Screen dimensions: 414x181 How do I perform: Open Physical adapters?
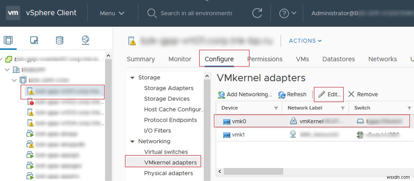(168, 173)
